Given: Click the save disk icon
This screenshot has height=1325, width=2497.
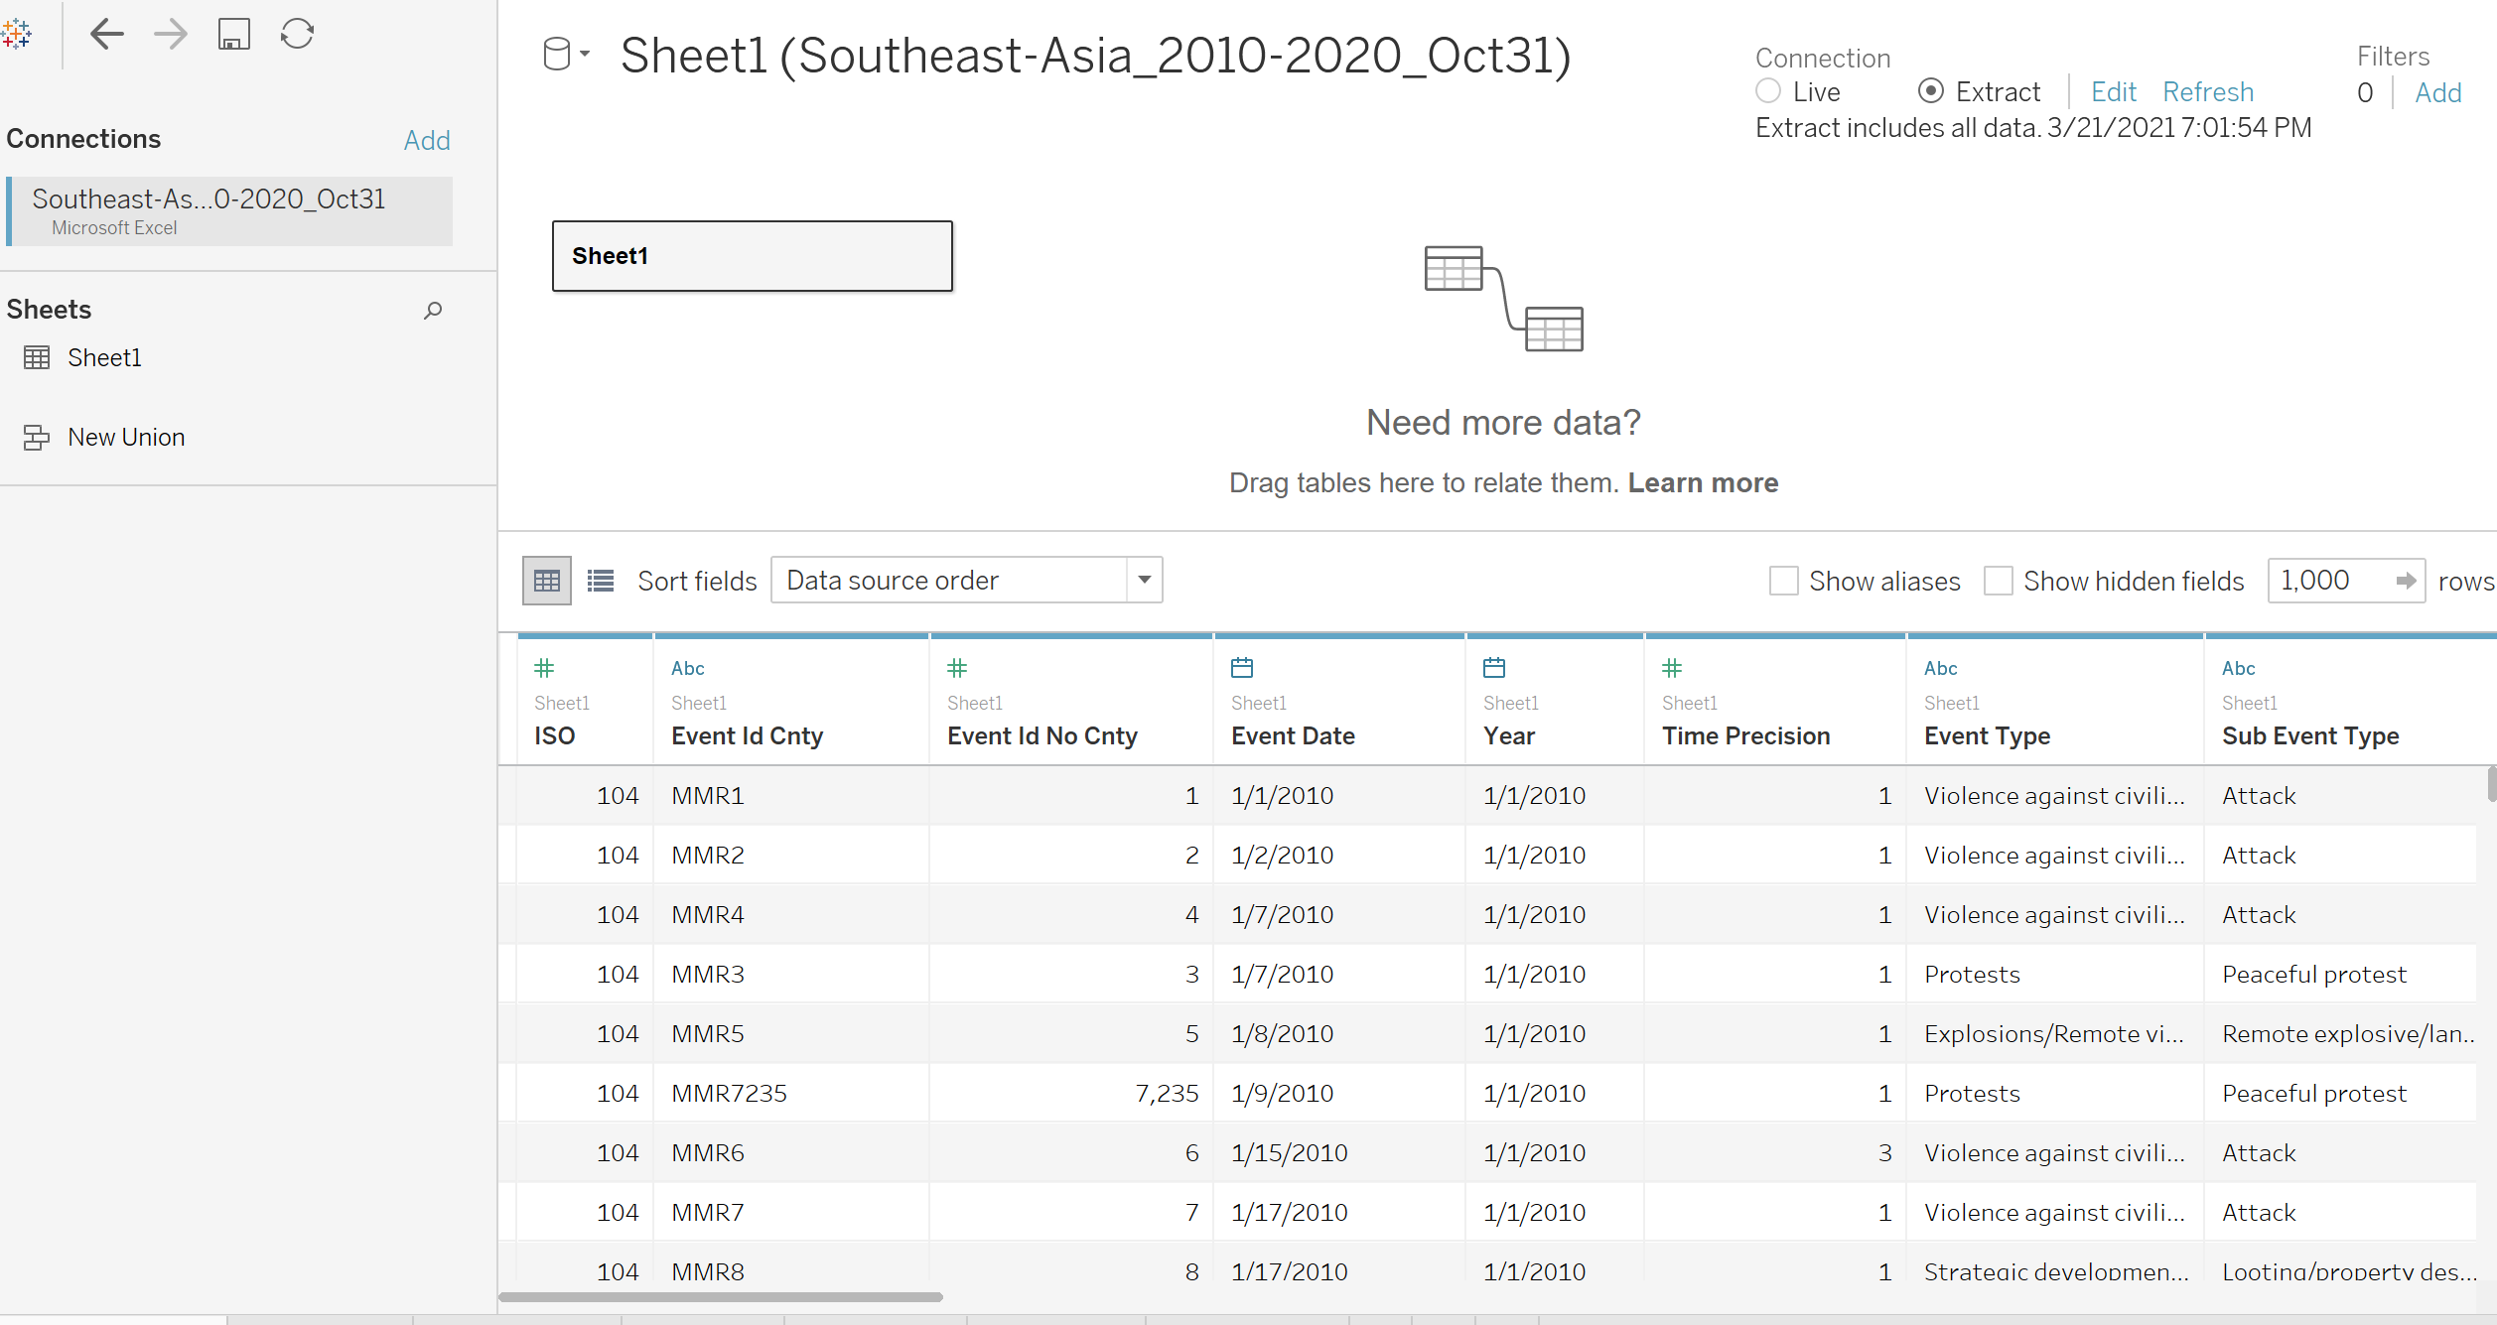Looking at the screenshot, I should 233,35.
